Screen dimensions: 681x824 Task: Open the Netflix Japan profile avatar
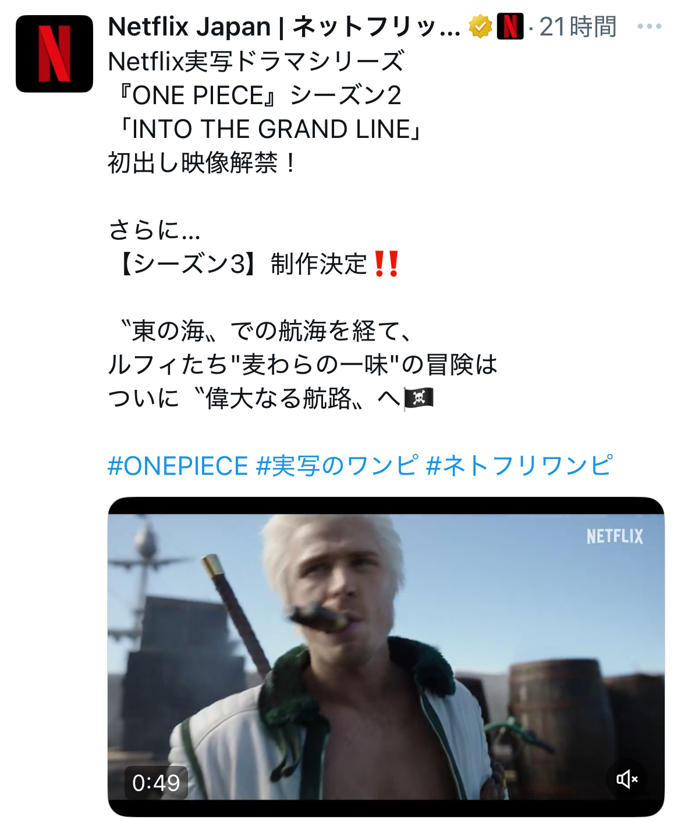coord(54,54)
